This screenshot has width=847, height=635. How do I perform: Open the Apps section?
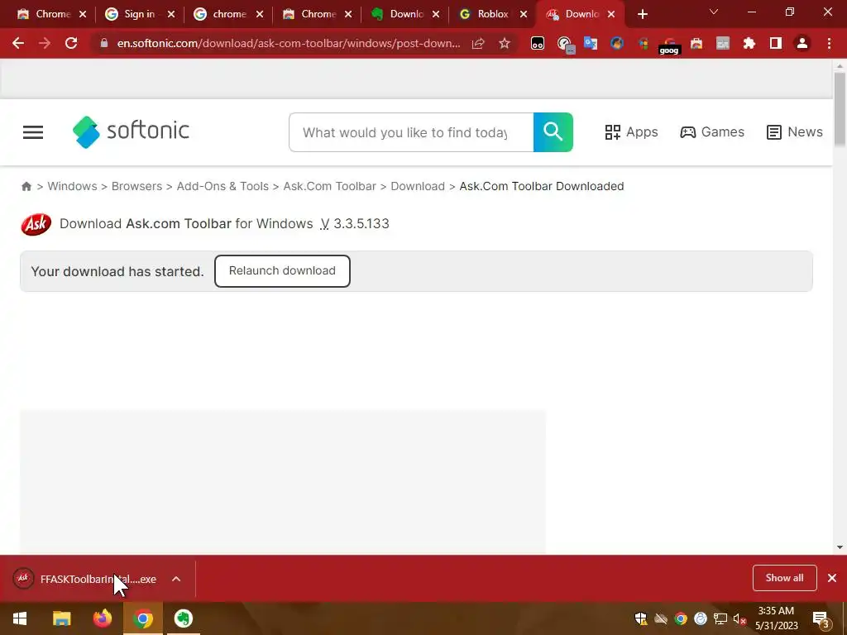[631, 132]
